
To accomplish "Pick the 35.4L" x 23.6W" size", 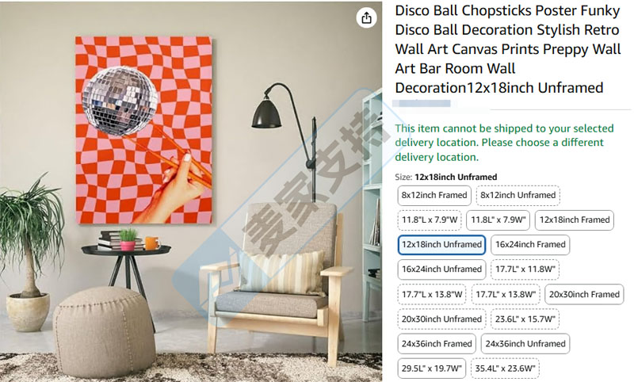I will (505, 368).
